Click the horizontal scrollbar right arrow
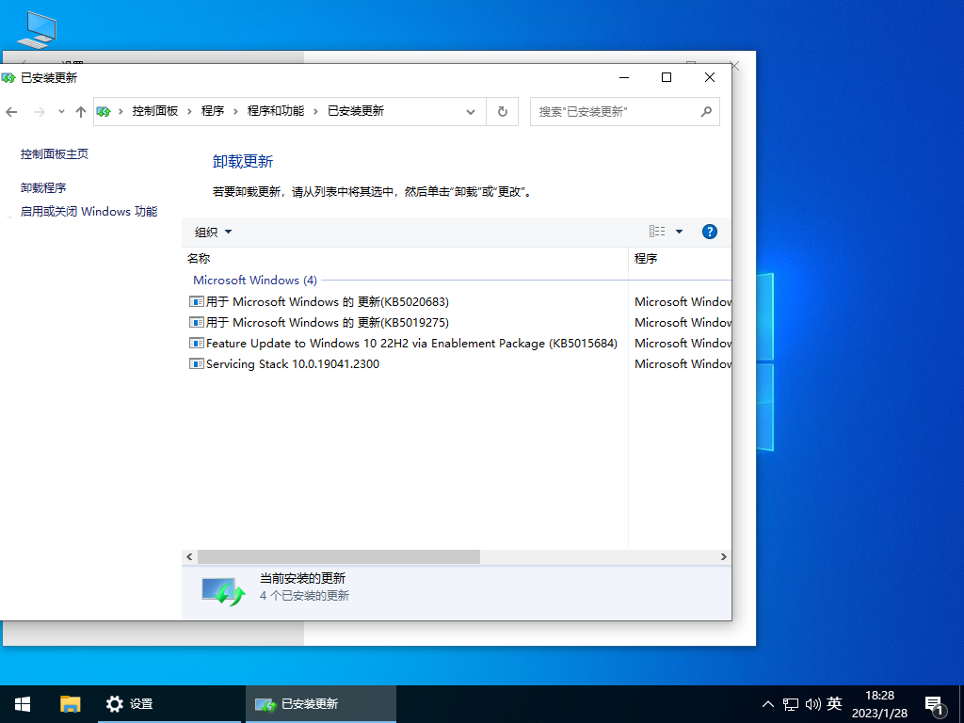This screenshot has width=964, height=723. click(x=724, y=557)
